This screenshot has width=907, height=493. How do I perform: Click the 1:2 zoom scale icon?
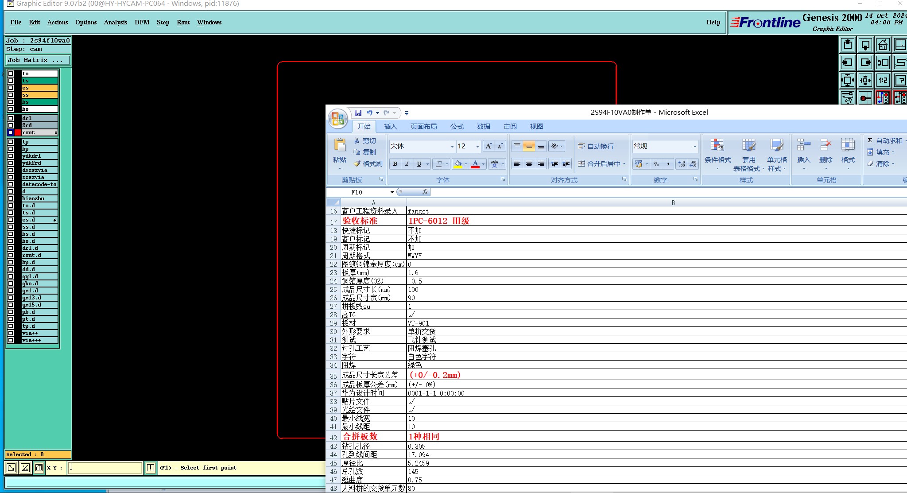[883, 80]
